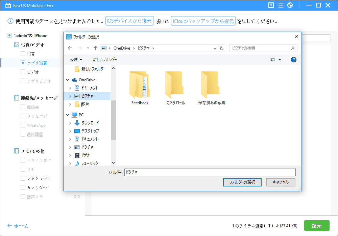Check the アプリビデオ checkbox
This screenshot has width=338, height=236.
[23, 81]
